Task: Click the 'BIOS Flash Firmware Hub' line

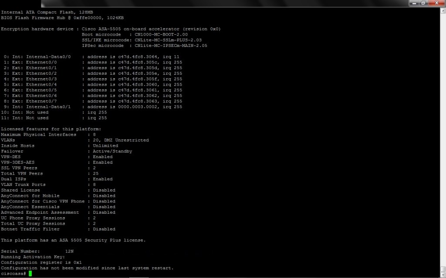Action: coord(62,17)
